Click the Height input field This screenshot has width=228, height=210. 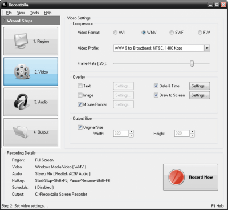[x=182, y=133]
